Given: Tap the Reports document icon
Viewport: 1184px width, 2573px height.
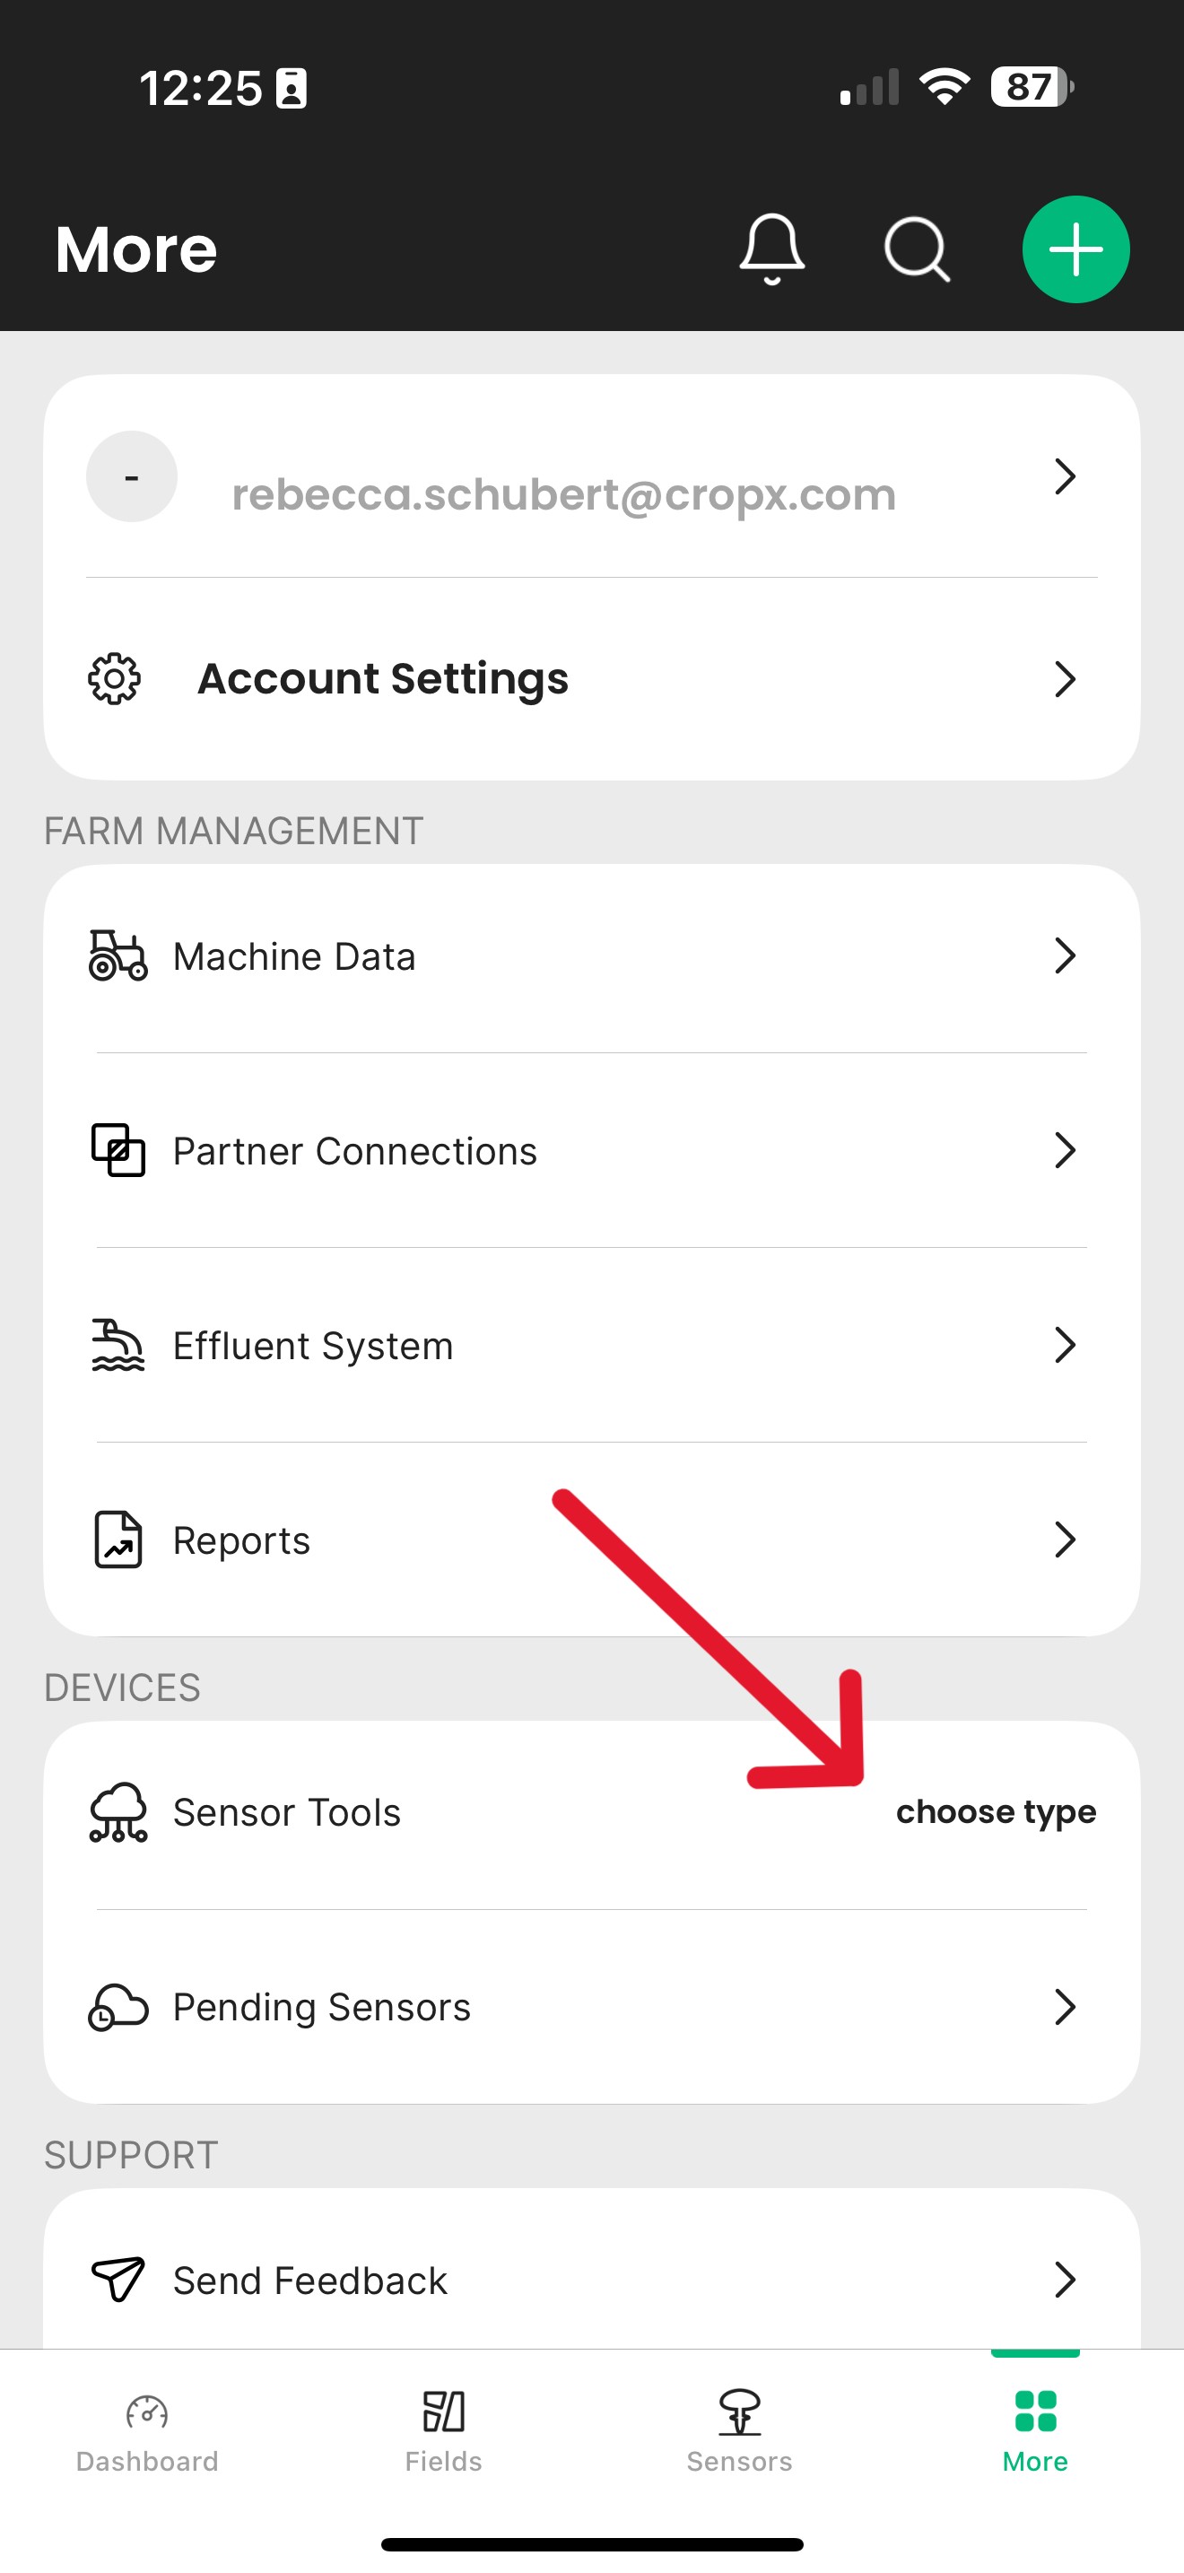Looking at the screenshot, I should [118, 1539].
